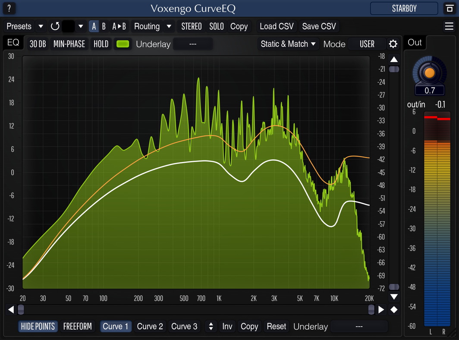Image resolution: width=459 pixels, height=340 pixels.
Task: Open the Presets dropdown arrow
Action: click(x=41, y=26)
